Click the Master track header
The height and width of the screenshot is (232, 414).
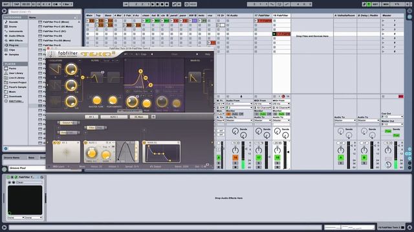[392, 15]
